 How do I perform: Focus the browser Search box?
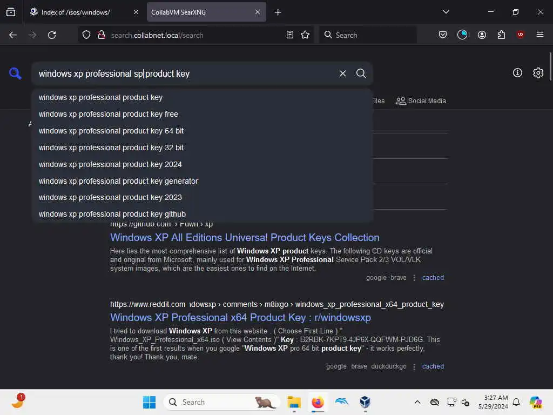coord(368,35)
